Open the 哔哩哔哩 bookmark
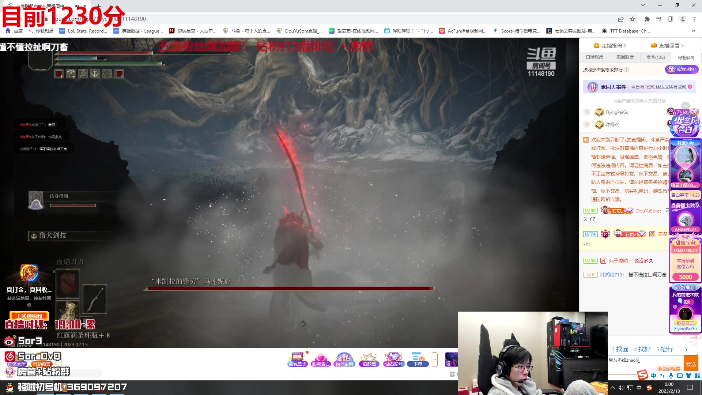 408,31
